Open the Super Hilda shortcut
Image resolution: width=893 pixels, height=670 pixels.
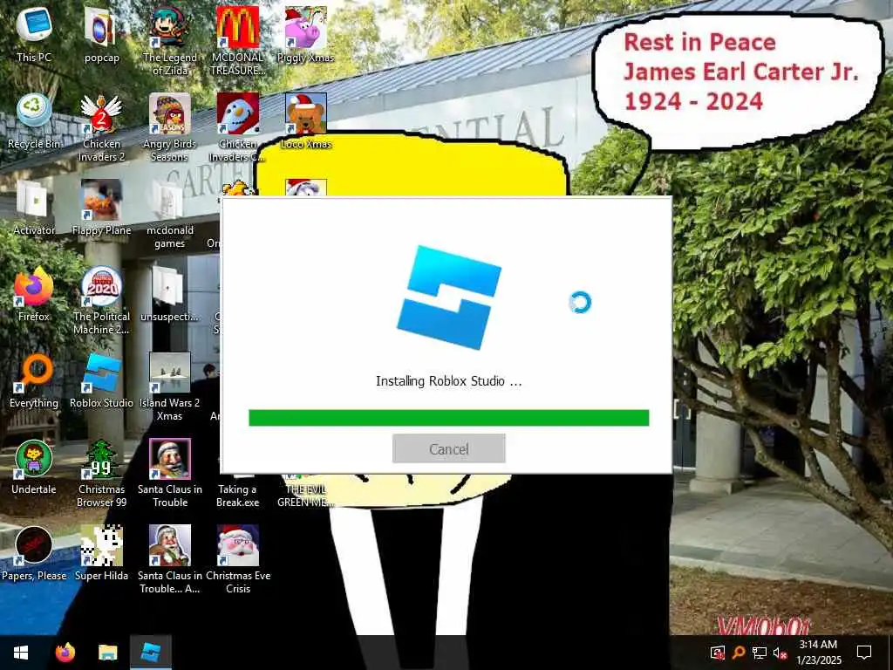[x=101, y=554]
